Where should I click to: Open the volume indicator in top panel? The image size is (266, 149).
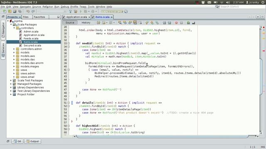pos(228,2)
